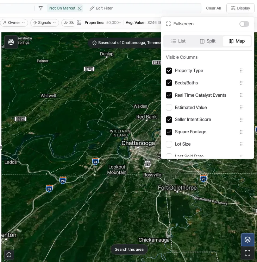Check the Last Sold Date column box
257x262 pixels.
point(169,155)
